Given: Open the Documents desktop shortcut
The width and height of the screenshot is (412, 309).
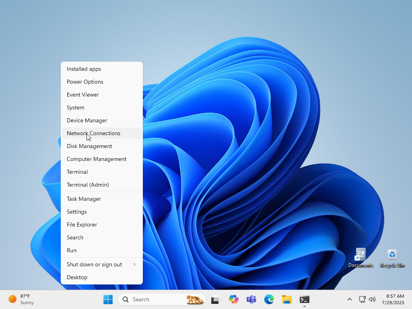Looking at the screenshot, I should coord(360,257).
